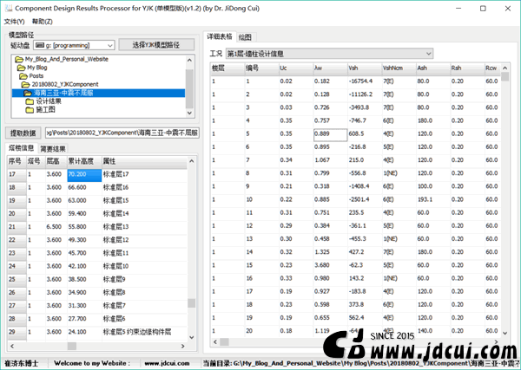Click the 选择YJK模型路径 button
Image resolution: width=521 pixels, height=370 pixels.
coord(156,45)
